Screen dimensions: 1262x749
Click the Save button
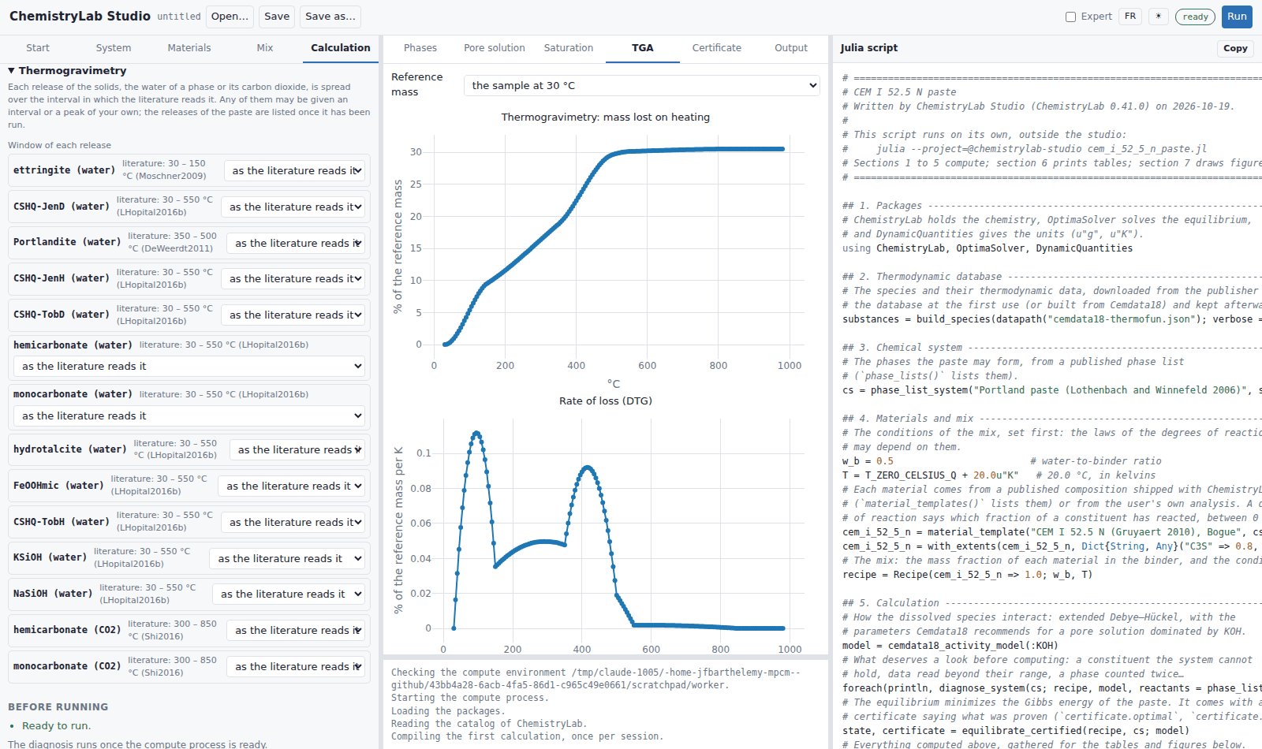[x=277, y=17]
